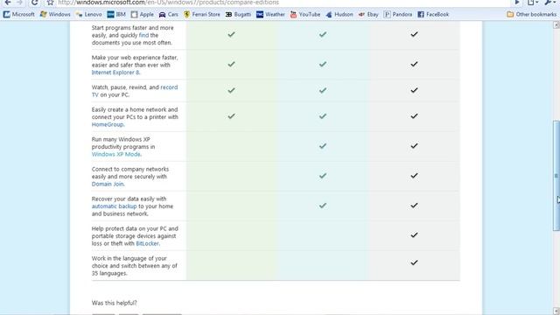Click 'Was this helpful?' text
560x315 pixels.
(115, 303)
